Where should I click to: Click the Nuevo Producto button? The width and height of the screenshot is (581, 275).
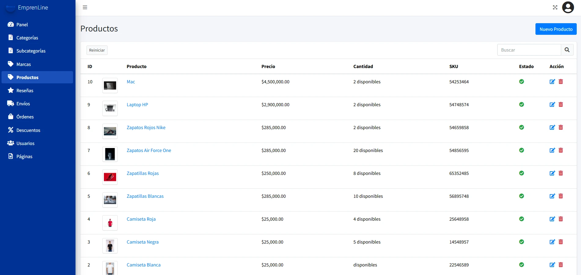coord(556,29)
